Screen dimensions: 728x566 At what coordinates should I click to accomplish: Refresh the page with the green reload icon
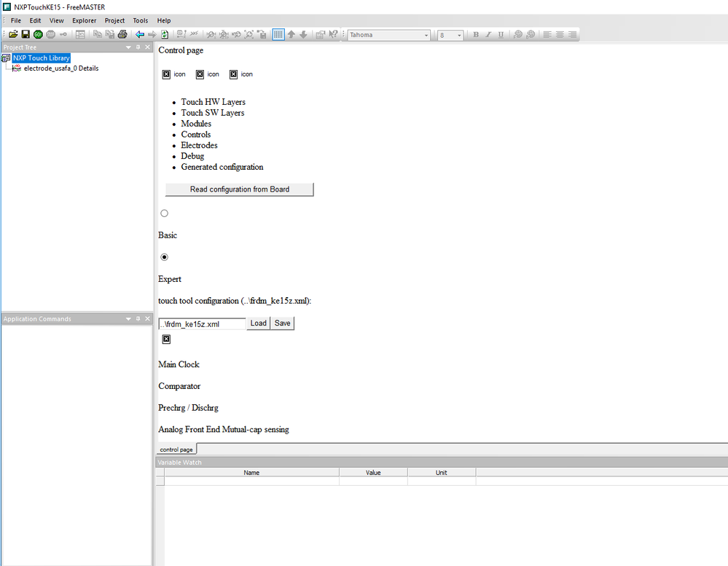click(x=165, y=34)
